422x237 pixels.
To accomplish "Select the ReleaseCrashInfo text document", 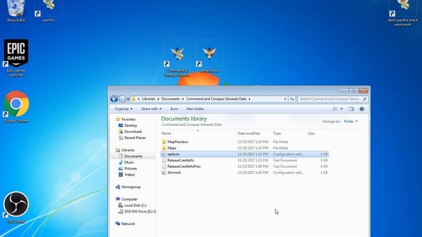I will point(245,161).
